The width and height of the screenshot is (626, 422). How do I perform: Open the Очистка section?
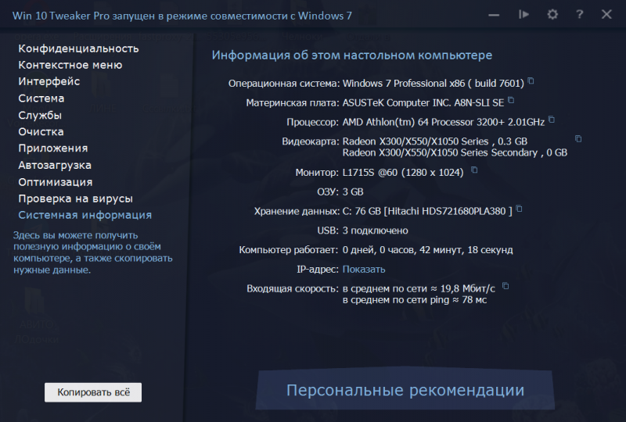point(41,131)
